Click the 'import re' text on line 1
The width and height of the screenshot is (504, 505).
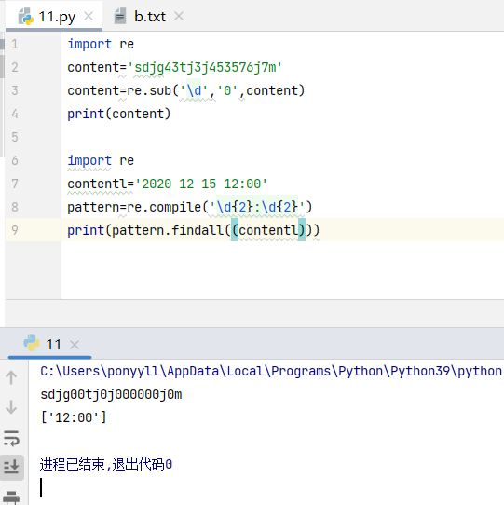101,44
